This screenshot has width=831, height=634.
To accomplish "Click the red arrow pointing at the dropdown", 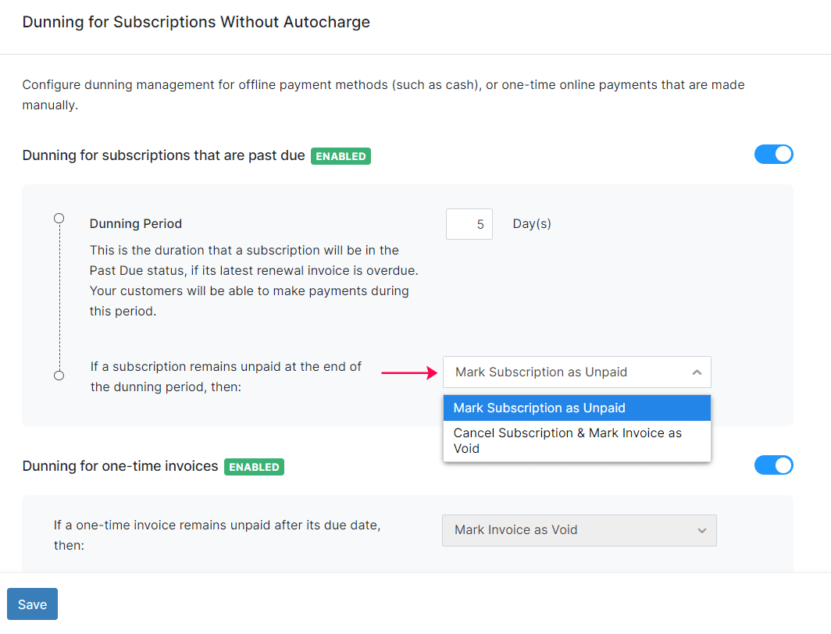I will [409, 373].
